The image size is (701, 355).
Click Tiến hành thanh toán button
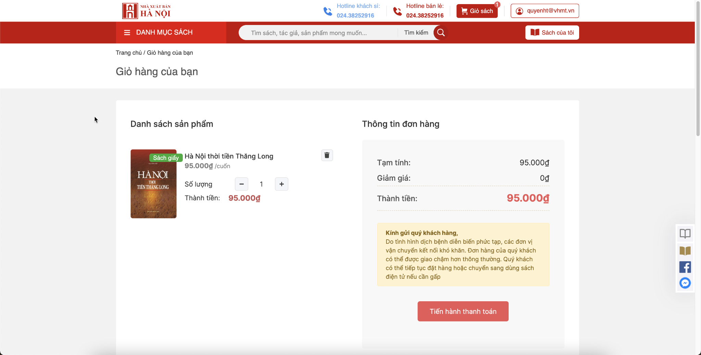pyautogui.click(x=463, y=311)
